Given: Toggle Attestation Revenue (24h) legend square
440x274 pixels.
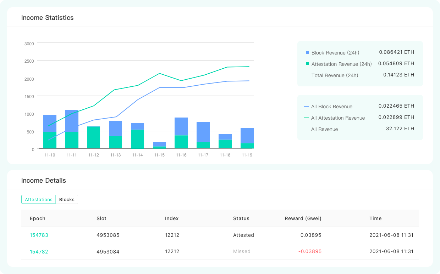Looking at the screenshot, I should (x=307, y=64).
